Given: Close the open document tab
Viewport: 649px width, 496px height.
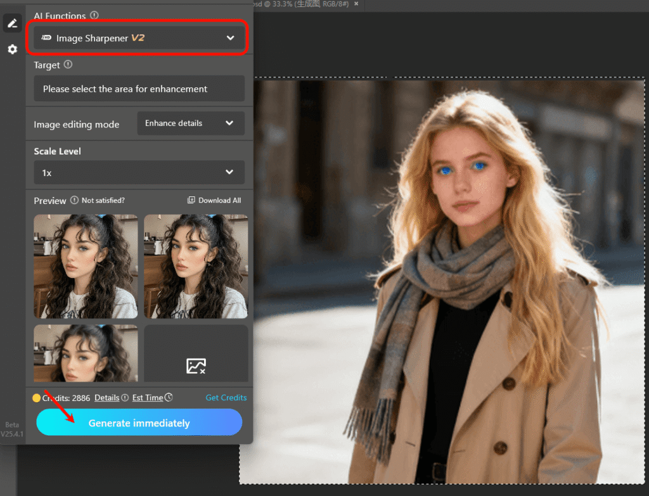Looking at the screenshot, I should click(356, 4).
